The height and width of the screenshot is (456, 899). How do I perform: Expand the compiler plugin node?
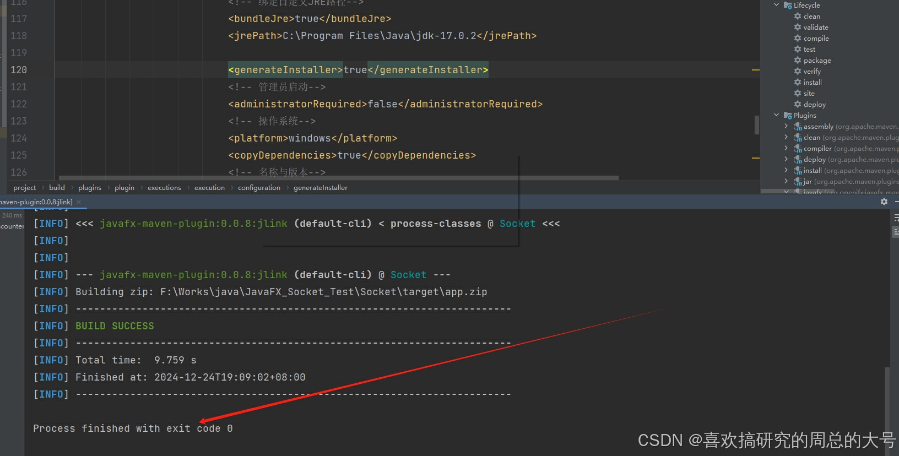pyautogui.click(x=787, y=148)
